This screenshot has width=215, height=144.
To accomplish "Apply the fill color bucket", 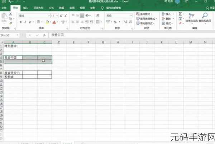I will click(x=47, y=22).
